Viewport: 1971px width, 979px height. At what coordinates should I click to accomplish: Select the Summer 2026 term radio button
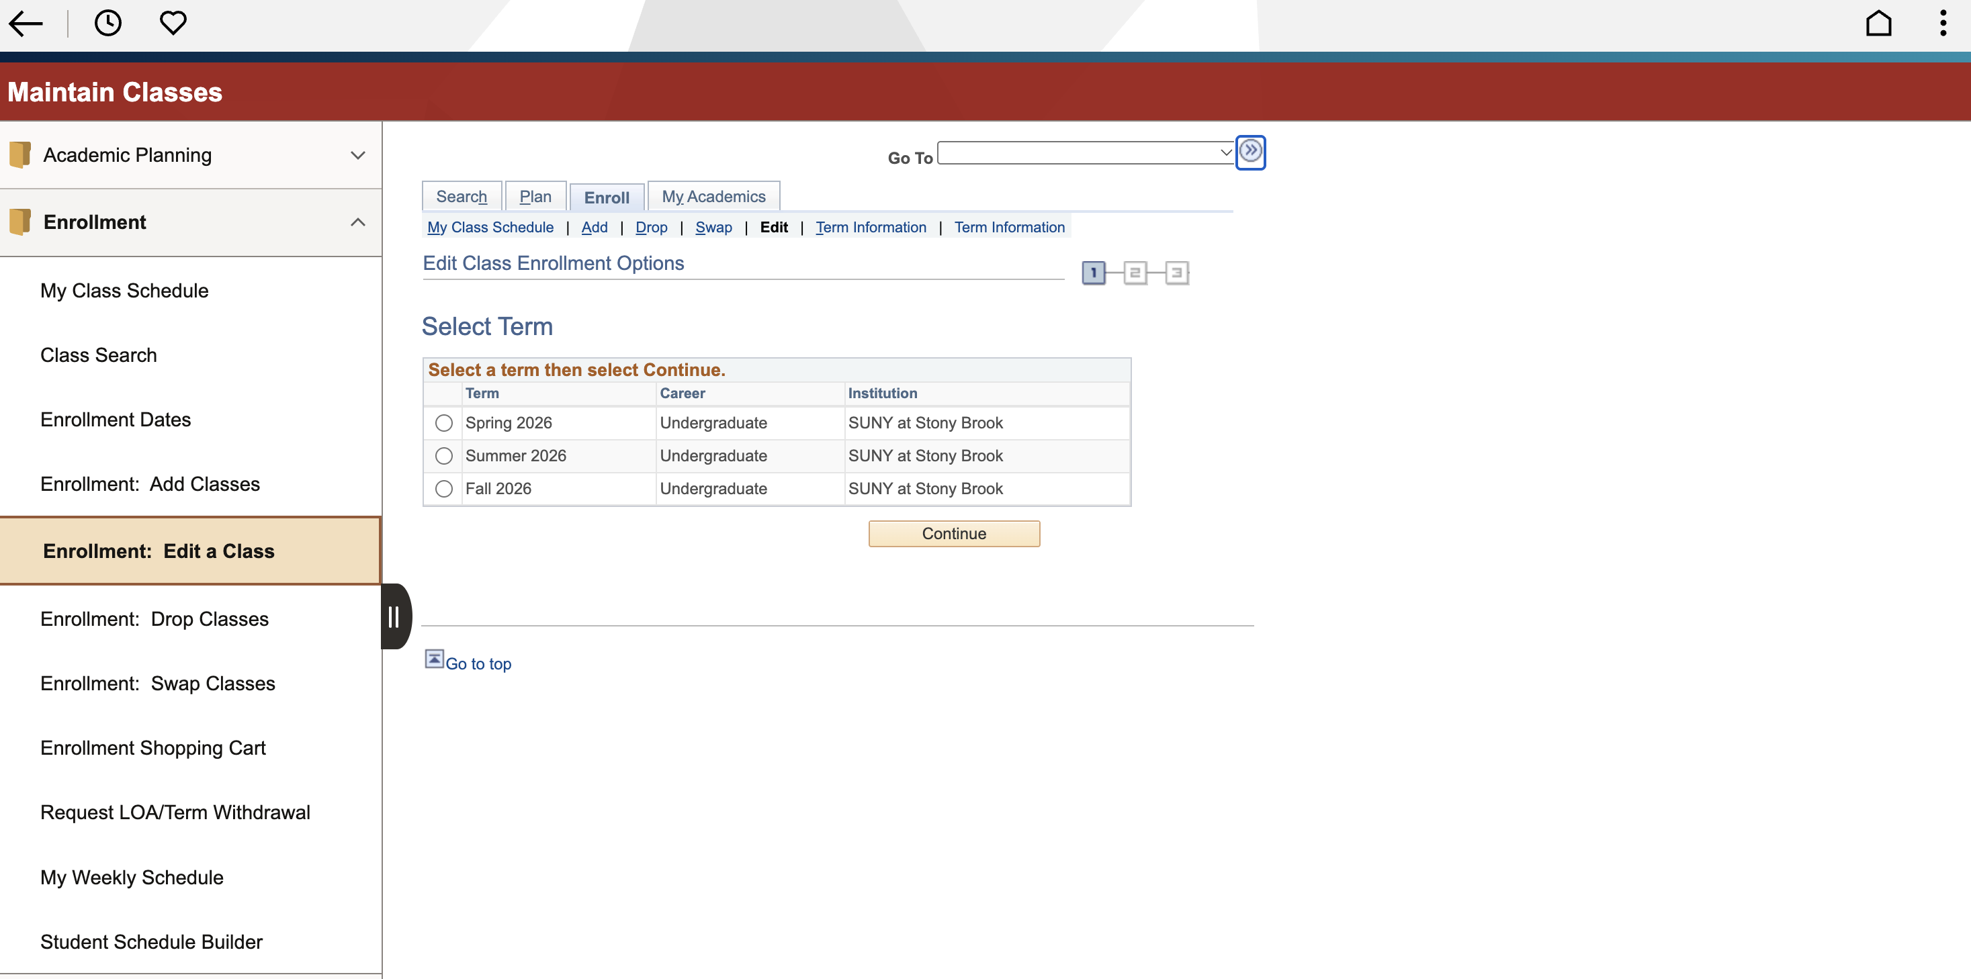click(444, 456)
